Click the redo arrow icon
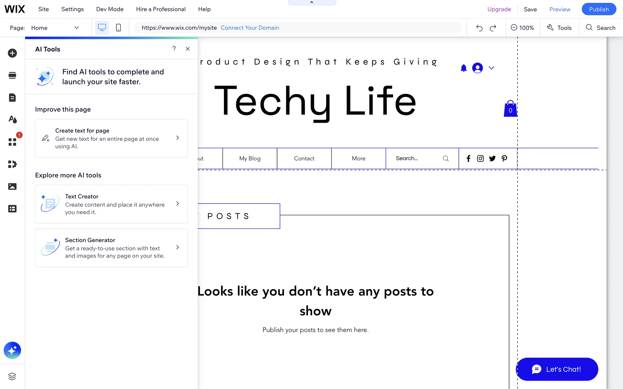Screen dimensions: 623x389 493,28
